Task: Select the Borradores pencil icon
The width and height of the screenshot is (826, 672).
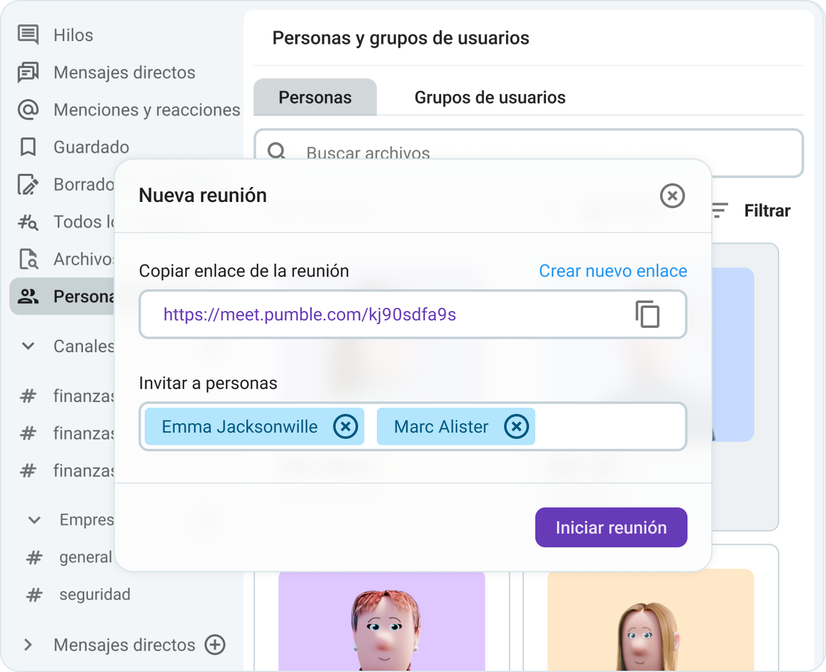Action: pyautogui.click(x=27, y=185)
